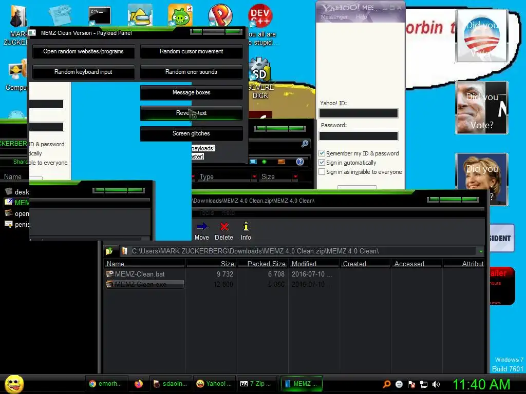Open the Size column dropdown arrow in Explorer

point(295,176)
